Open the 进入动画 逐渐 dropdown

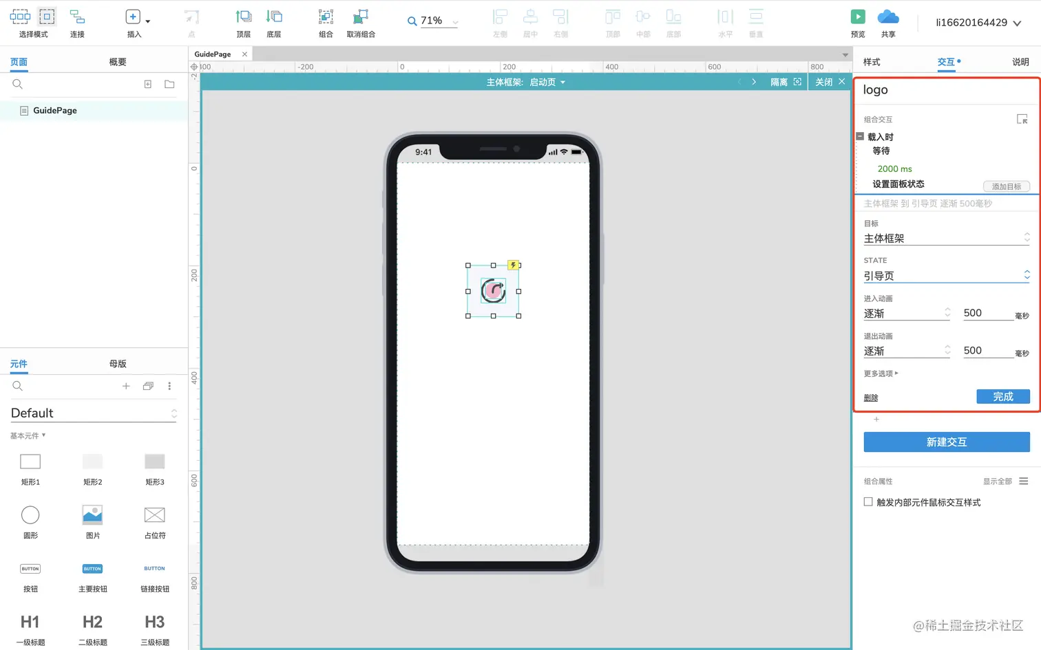click(907, 313)
